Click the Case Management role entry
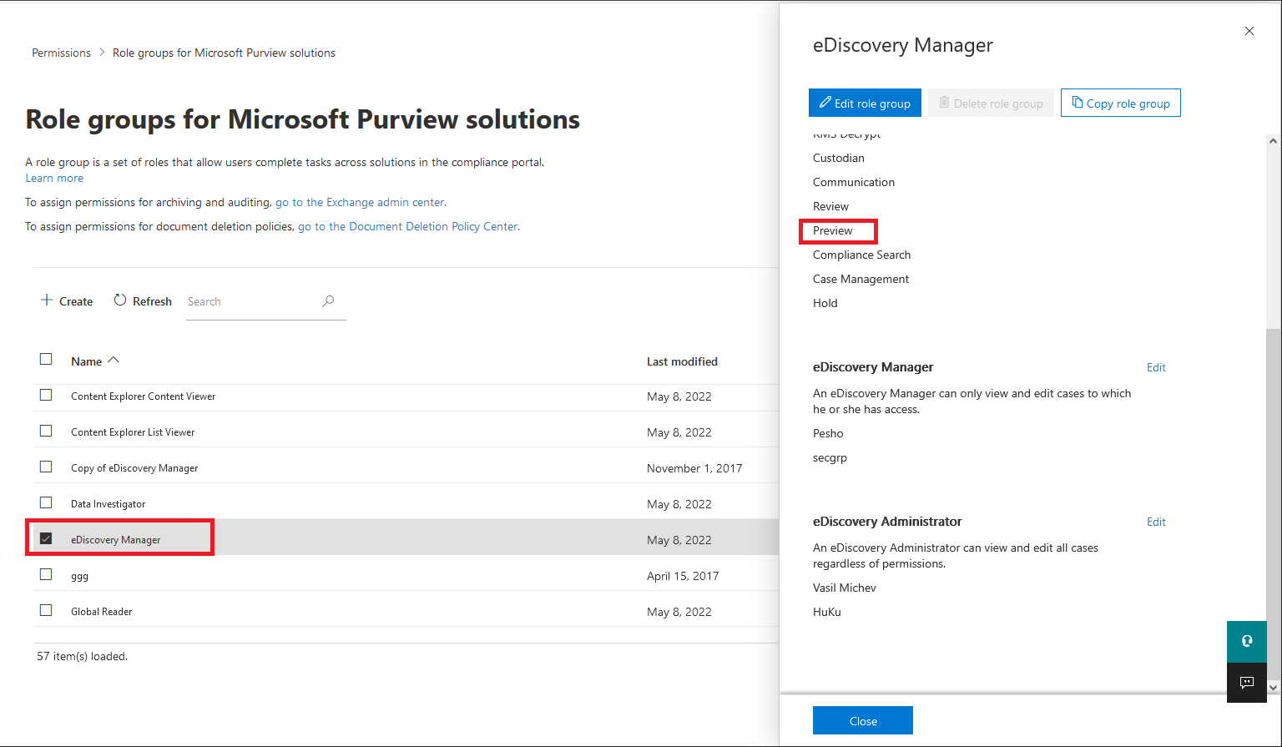 pyautogui.click(x=861, y=279)
